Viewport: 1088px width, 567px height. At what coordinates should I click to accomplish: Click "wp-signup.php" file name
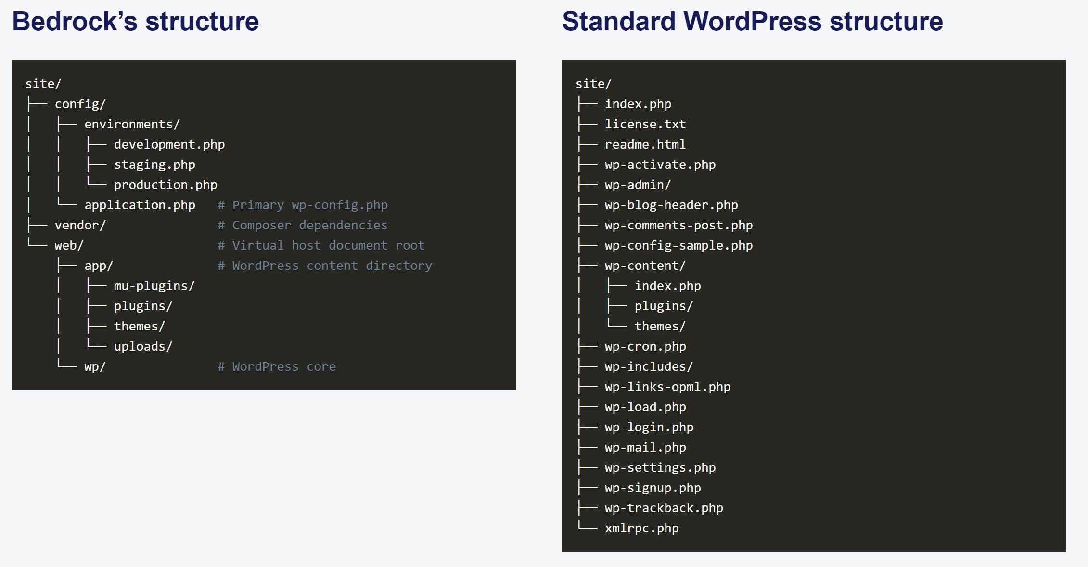click(653, 488)
